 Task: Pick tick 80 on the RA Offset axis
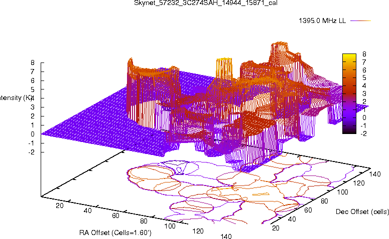tap(144, 221)
